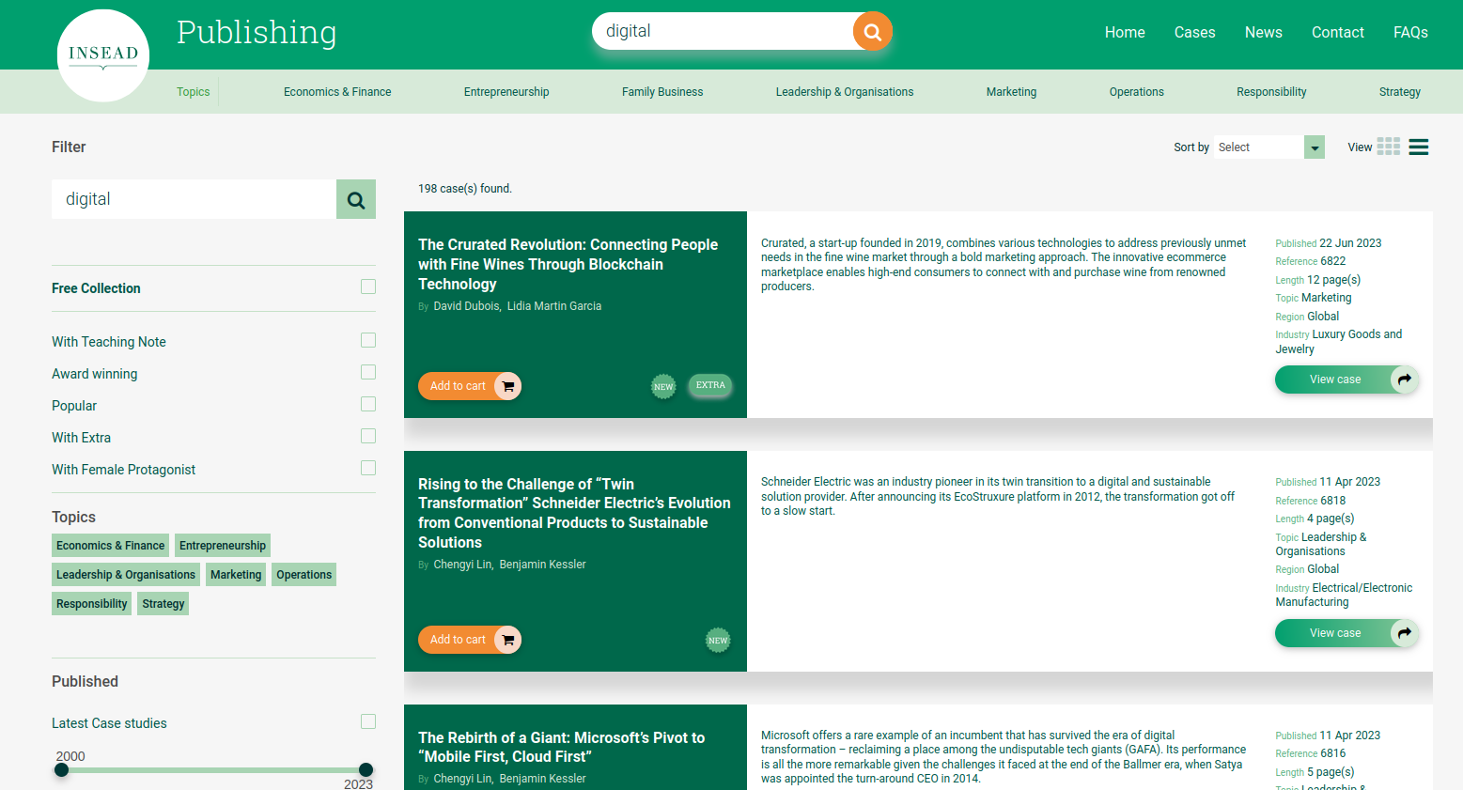Screen dimensions: 1463x790
Task: Check the Award winning filter
Action: (368, 373)
